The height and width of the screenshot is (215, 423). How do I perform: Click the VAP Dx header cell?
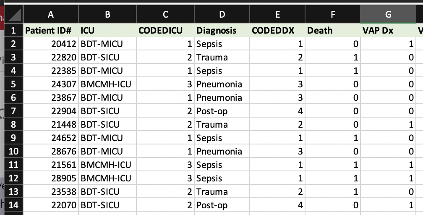[x=388, y=31]
